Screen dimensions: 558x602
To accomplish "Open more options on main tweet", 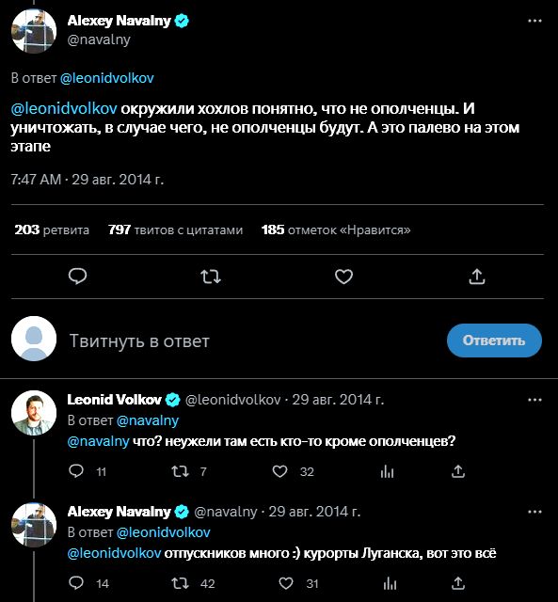I will (535, 21).
